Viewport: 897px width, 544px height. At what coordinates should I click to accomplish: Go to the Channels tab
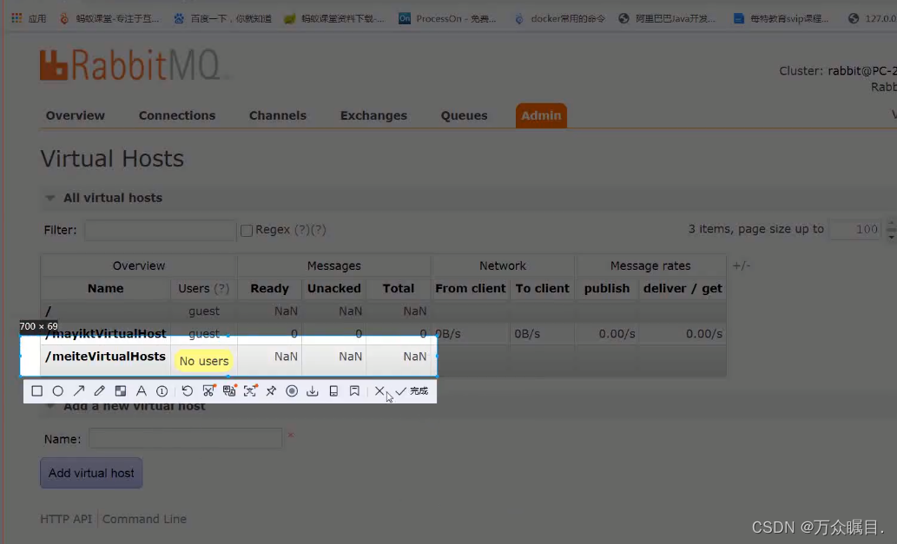point(278,115)
